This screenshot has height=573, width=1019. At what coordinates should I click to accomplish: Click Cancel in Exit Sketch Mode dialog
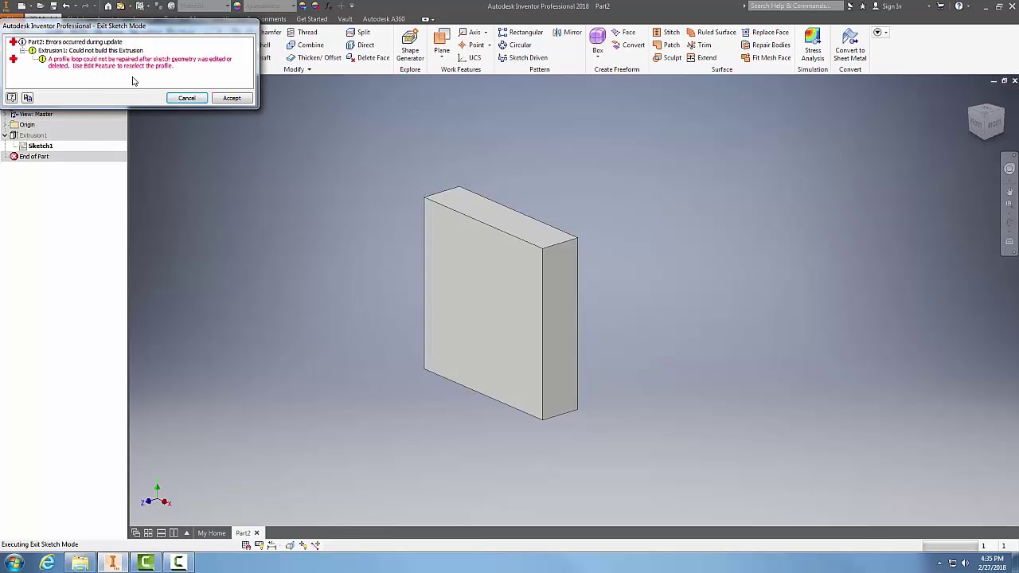[187, 98]
